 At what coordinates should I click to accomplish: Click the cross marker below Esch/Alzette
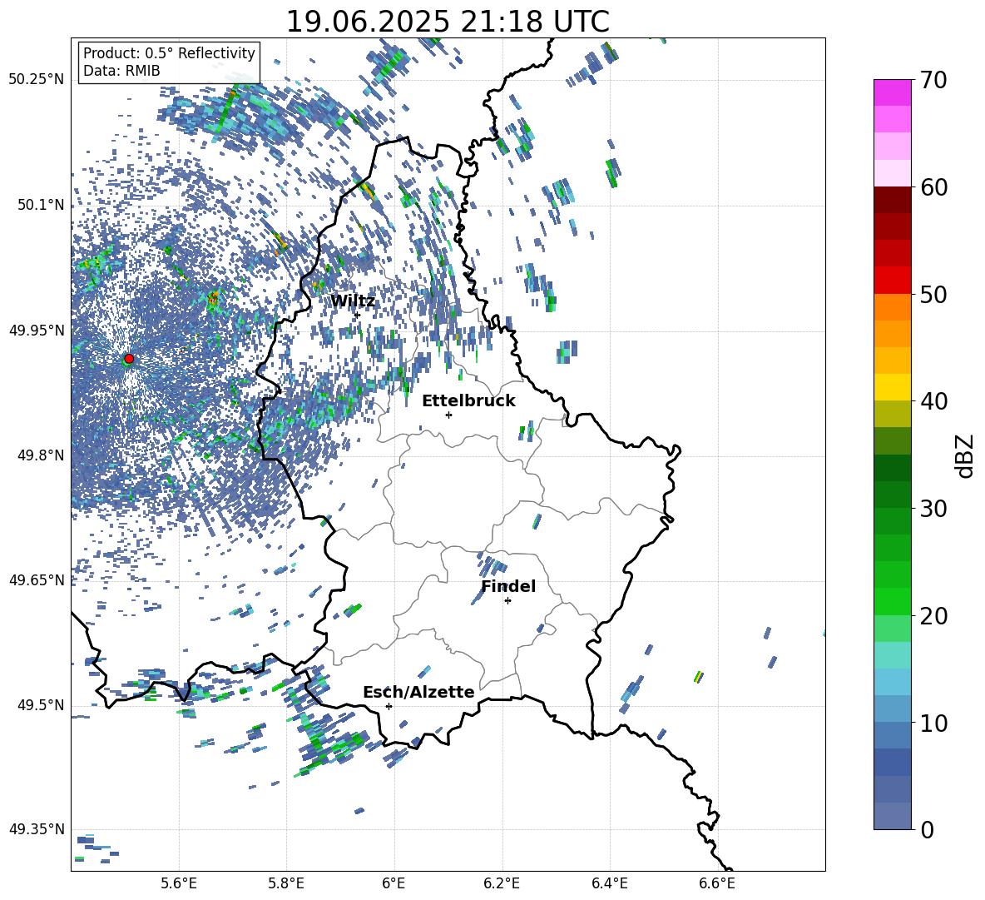389,706
